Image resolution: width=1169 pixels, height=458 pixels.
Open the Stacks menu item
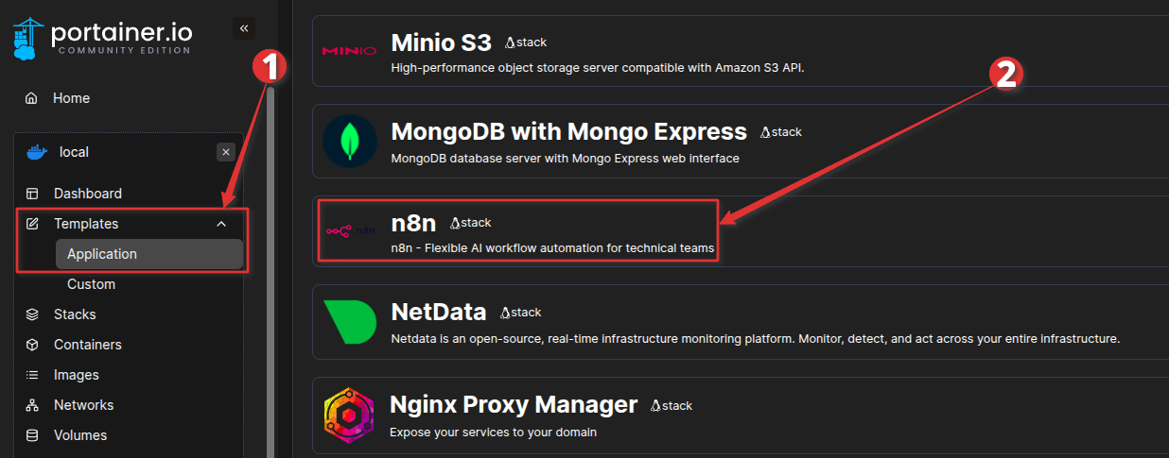point(75,314)
